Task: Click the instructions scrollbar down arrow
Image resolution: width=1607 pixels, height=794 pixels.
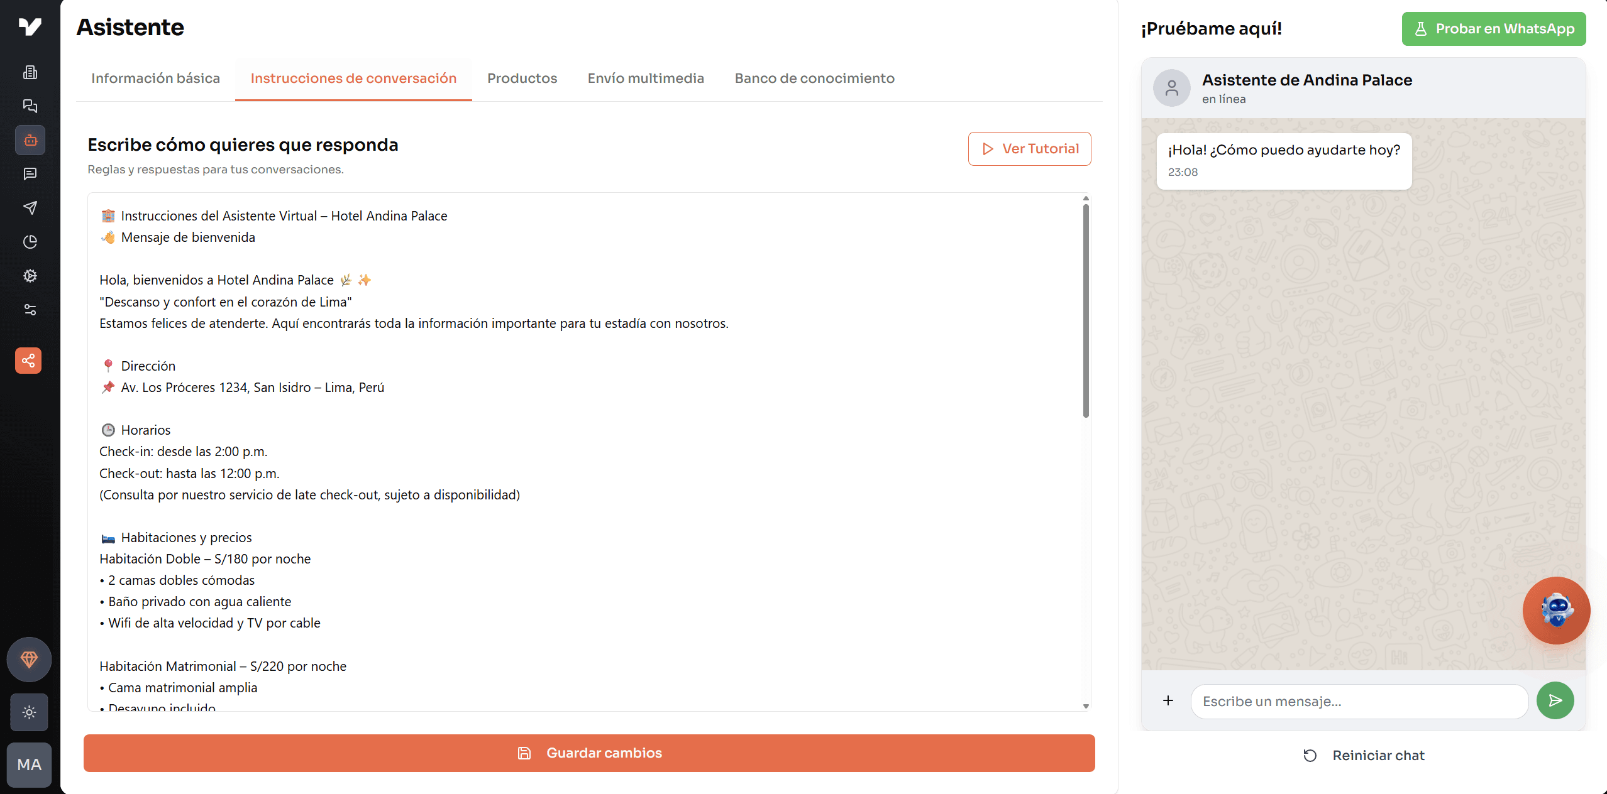Action: (x=1086, y=706)
